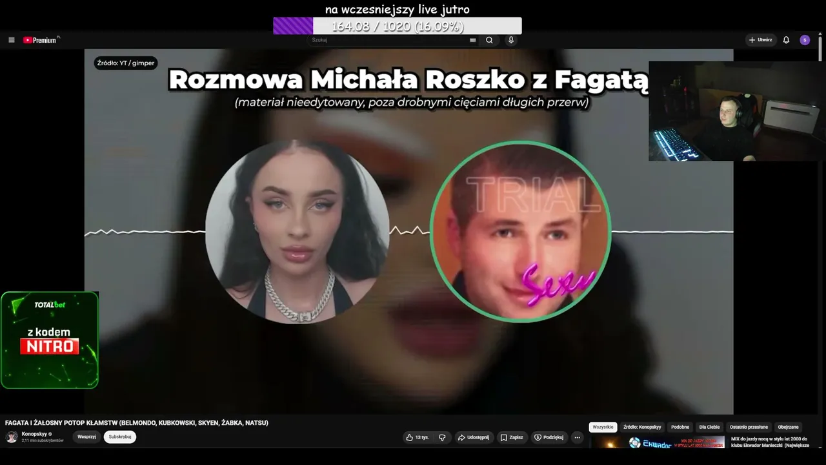Screen dimensions: 826x465
Task: Save video with Zapisz button
Action: click(x=512, y=437)
